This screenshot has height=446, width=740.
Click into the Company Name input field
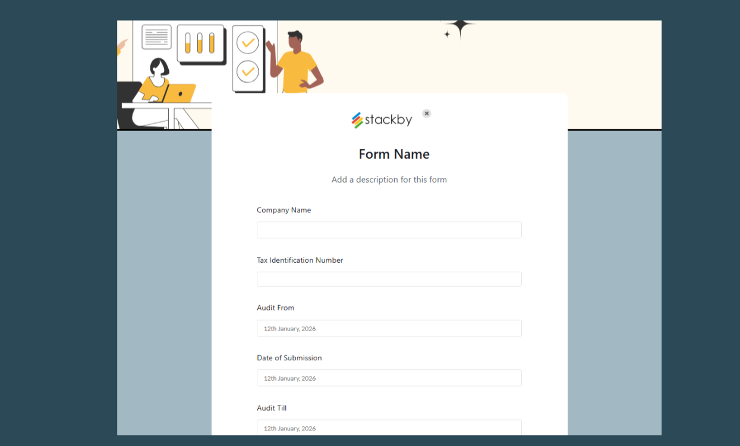[389, 230]
